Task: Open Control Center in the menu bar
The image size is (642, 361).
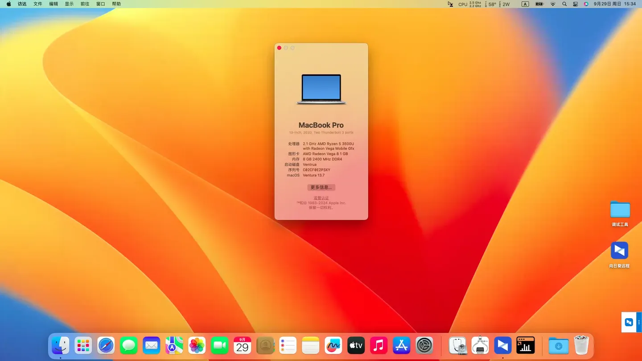Action: (575, 4)
